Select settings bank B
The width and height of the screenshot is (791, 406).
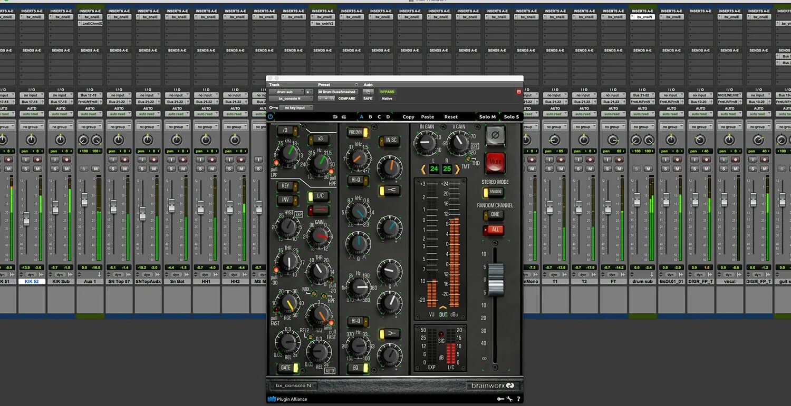coord(370,117)
